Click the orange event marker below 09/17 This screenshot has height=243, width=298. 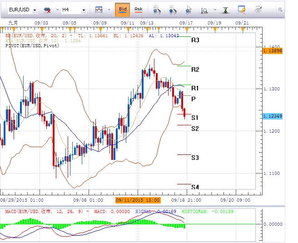point(187,30)
